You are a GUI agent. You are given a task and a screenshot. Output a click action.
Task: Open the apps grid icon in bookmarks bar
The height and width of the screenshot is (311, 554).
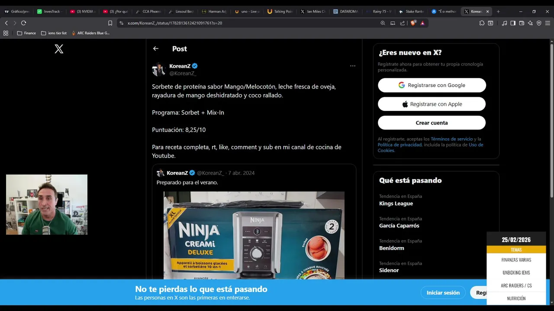tap(6, 33)
